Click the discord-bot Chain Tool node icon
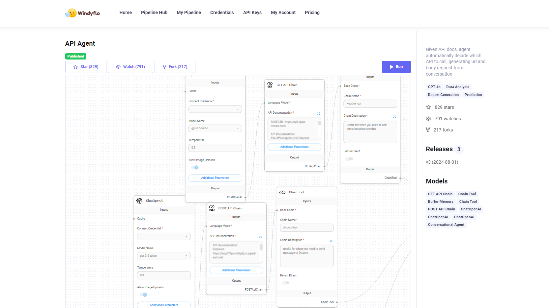The height and width of the screenshot is (308, 549). point(282,192)
